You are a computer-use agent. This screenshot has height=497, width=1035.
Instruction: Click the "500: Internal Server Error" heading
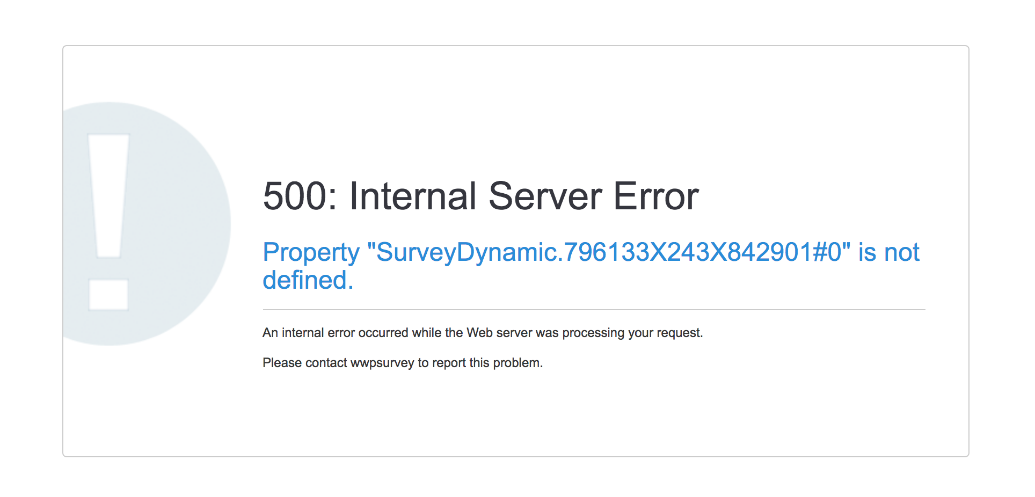click(x=480, y=196)
